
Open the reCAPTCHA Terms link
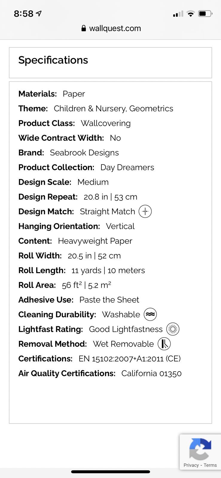(x=210, y=465)
